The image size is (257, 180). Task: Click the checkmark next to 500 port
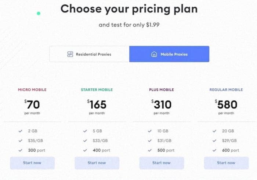[150, 150]
